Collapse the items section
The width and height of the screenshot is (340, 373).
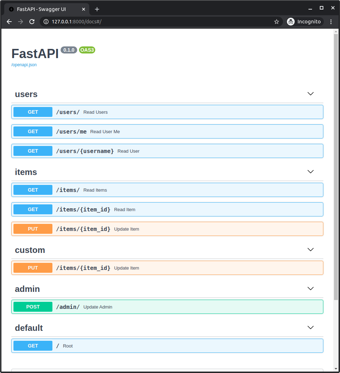[x=310, y=171]
